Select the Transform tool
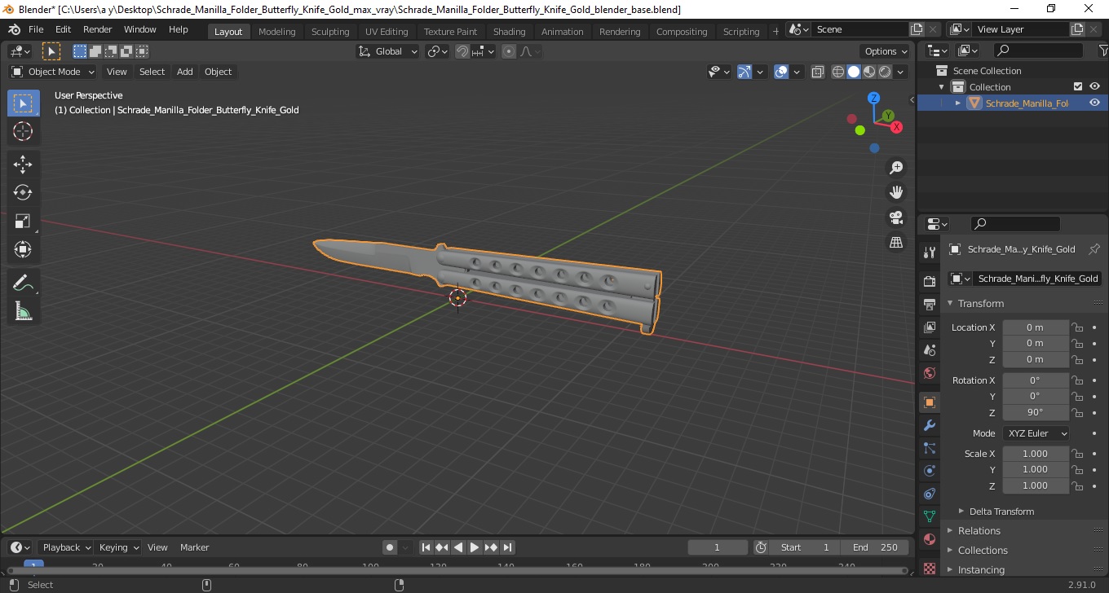1109x593 pixels. click(x=23, y=248)
